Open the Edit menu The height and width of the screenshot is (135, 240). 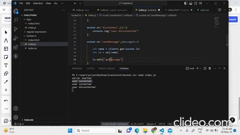pyautogui.click(x=28, y=3)
